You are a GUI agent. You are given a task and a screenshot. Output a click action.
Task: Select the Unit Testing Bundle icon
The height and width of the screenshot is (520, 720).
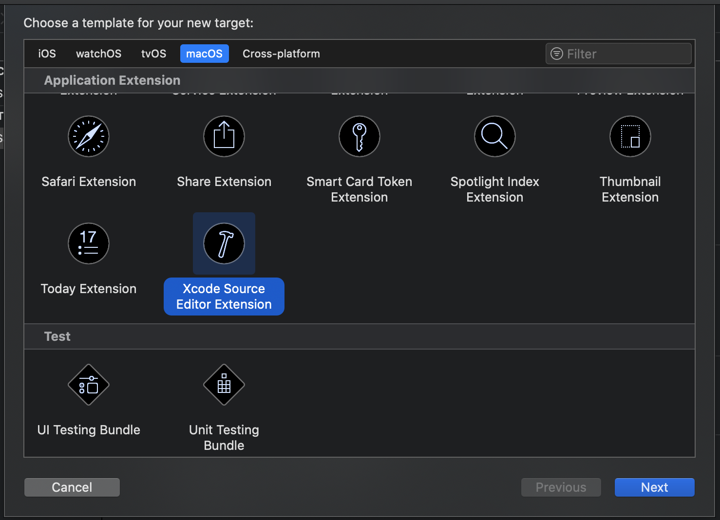(224, 385)
